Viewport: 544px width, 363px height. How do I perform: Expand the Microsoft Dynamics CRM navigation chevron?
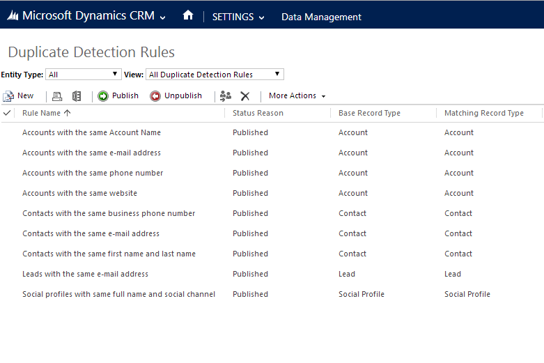tap(163, 18)
